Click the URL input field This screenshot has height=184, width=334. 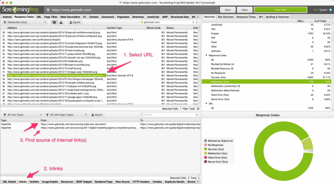(x=132, y=10)
